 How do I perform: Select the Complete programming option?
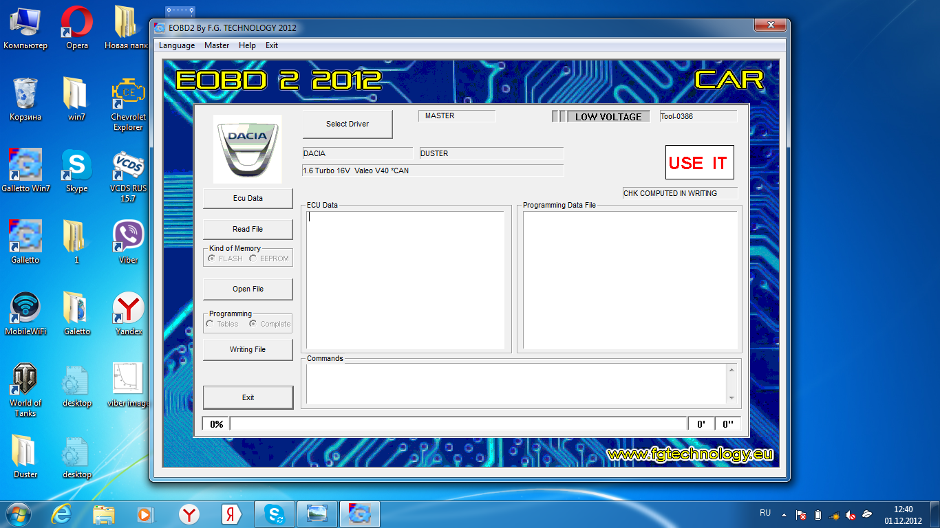[253, 324]
